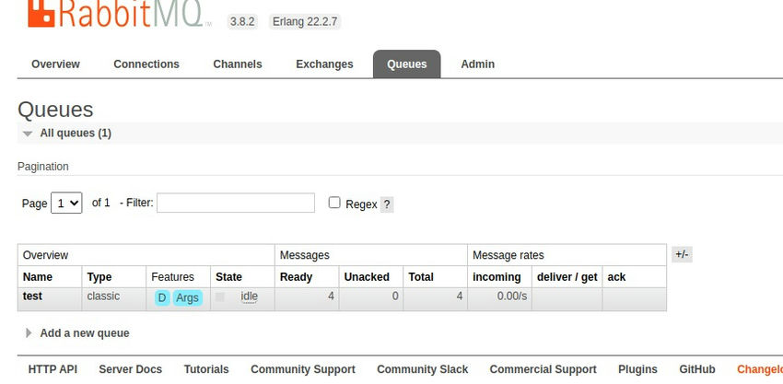This screenshot has width=783, height=384.
Task: Click the question mark help next to Regex
Action: 387,204
